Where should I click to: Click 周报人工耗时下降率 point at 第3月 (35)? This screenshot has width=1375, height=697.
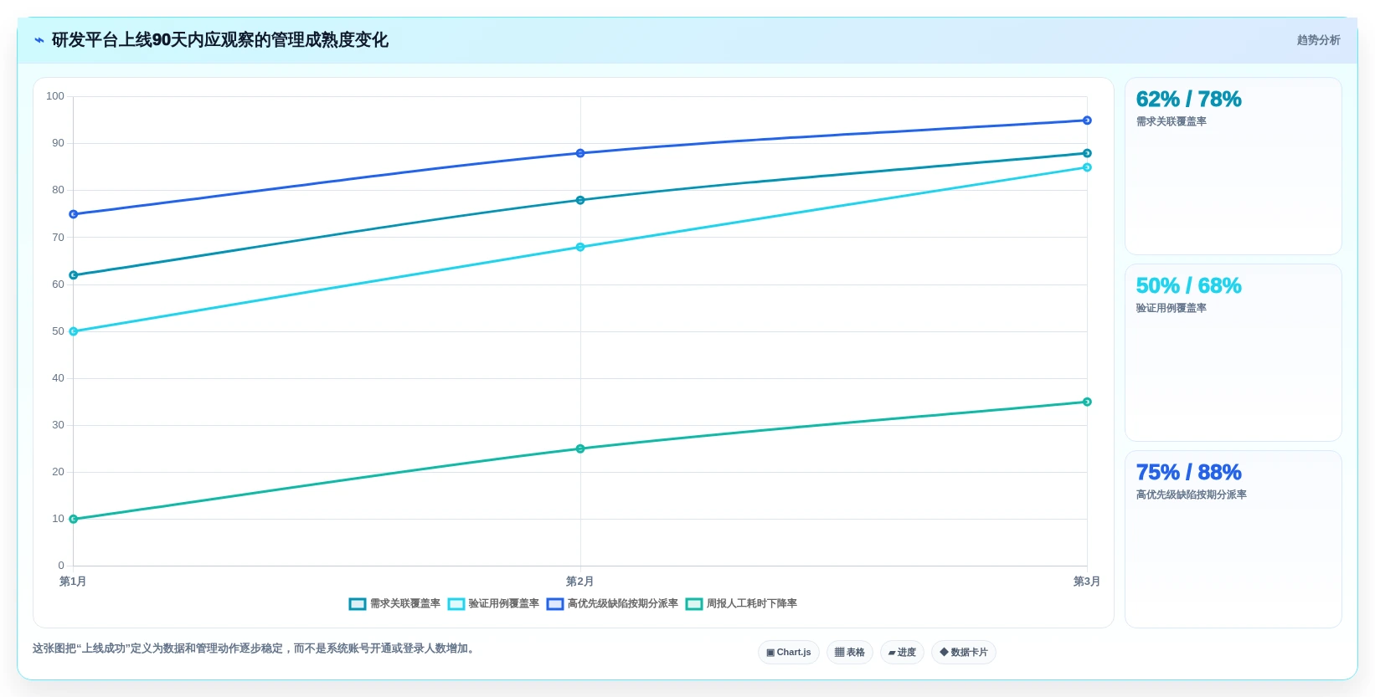1087,402
